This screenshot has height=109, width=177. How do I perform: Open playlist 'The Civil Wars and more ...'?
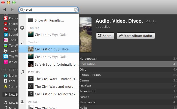[x=49, y=87]
